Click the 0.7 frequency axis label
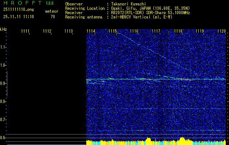Viewport: 229px width, 145px height. [x=3, y=120]
